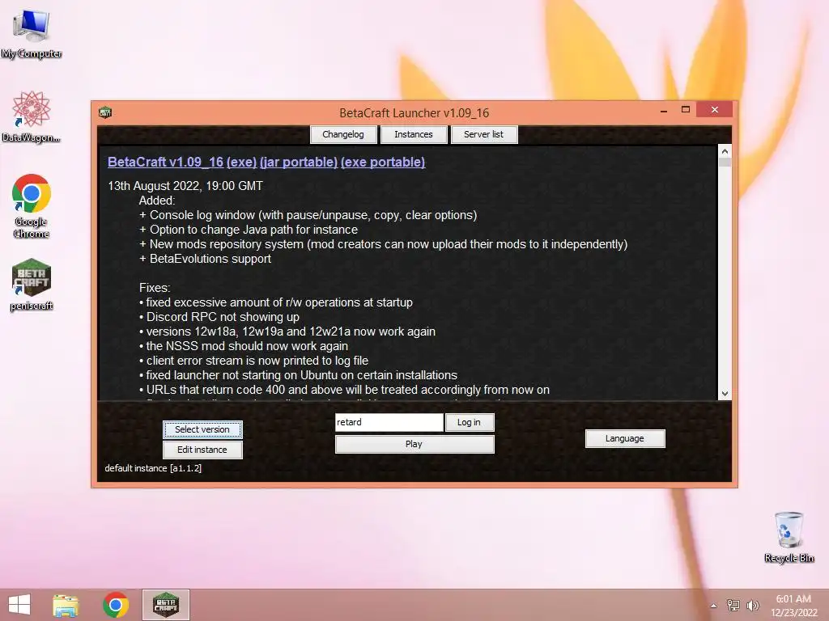Open the Server list tab
Image resolution: width=829 pixels, height=621 pixels.
coord(484,134)
